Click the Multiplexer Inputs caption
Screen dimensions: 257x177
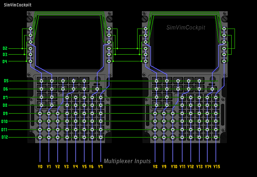click(x=127, y=161)
